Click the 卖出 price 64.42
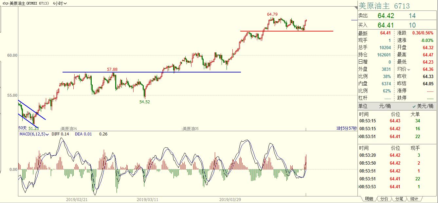The width and height of the screenshot is (438, 203). [x=386, y=16]
